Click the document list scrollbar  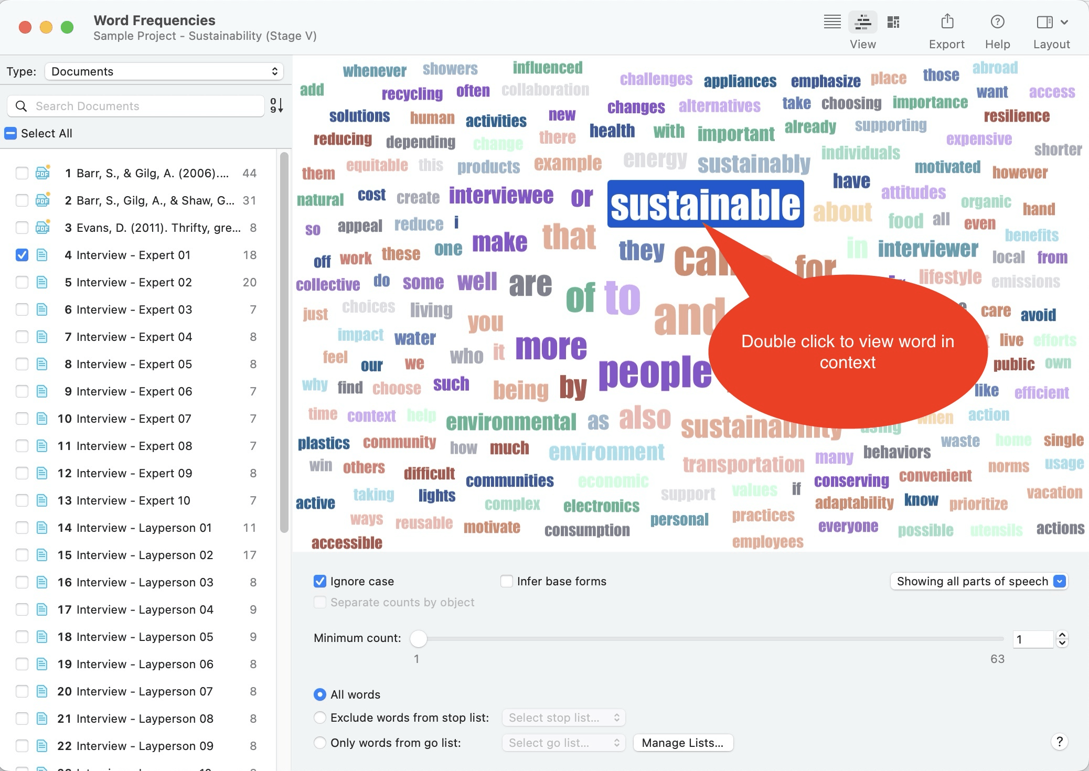point(284,342)
